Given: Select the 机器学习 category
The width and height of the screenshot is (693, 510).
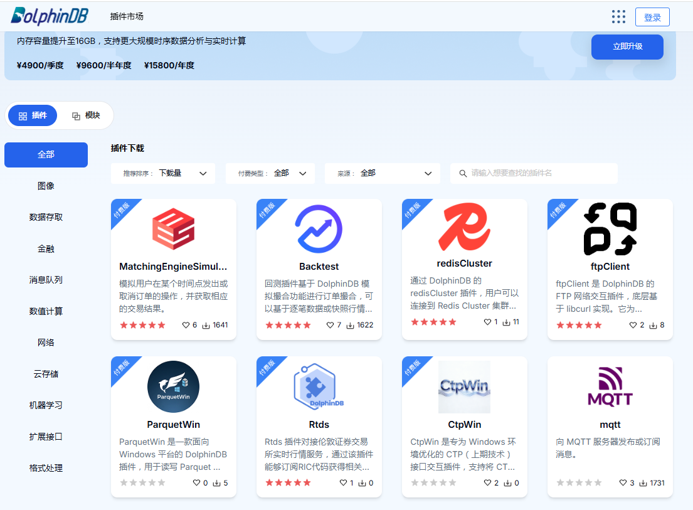Looking at the screenshot, I should point(46,405).
